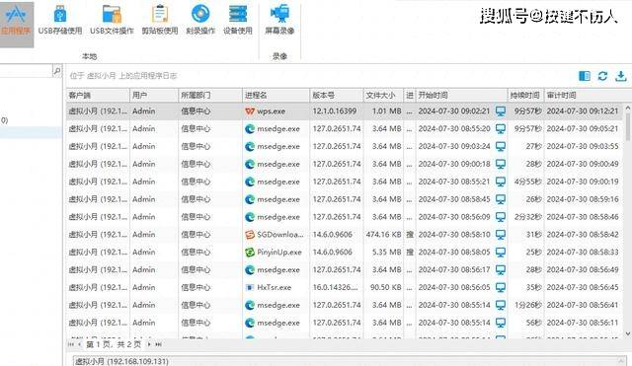Sort by 所属部门 column header
Screen dimensions: 632x366
pyautogui.click(x=210, y=95)
